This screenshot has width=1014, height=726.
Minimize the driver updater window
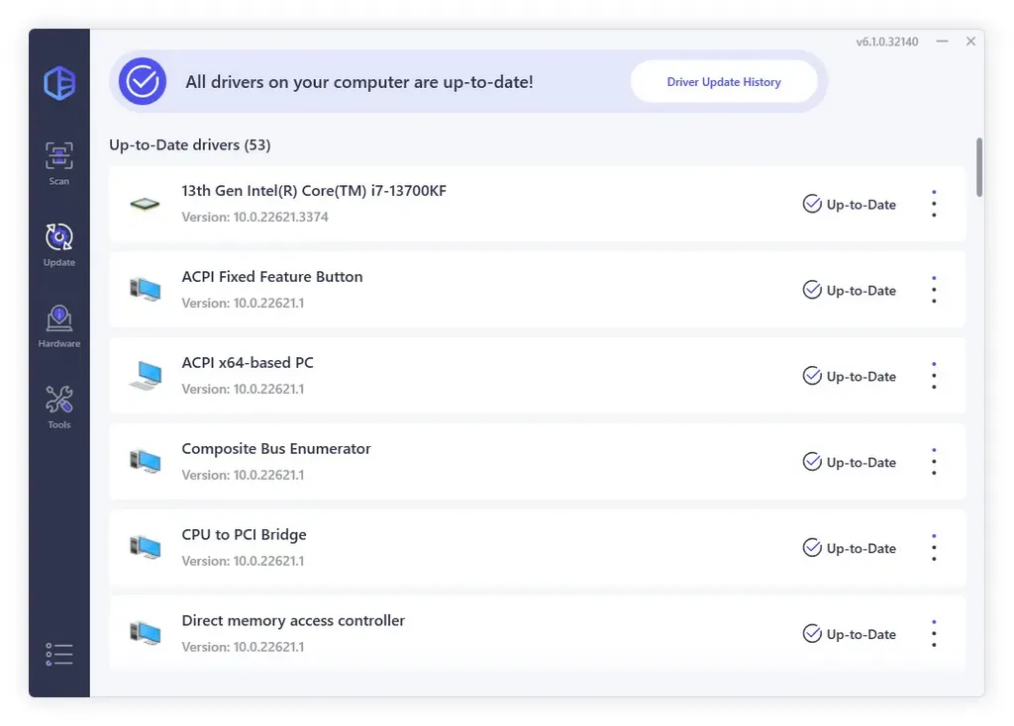click(943, 42)
